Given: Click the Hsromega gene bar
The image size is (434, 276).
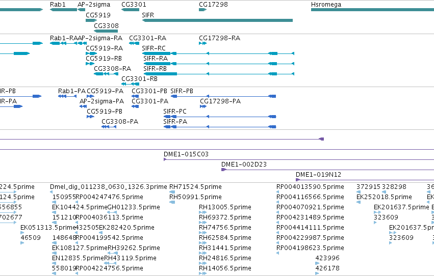Looking at the screenshot, I should [x=372, y=10].
